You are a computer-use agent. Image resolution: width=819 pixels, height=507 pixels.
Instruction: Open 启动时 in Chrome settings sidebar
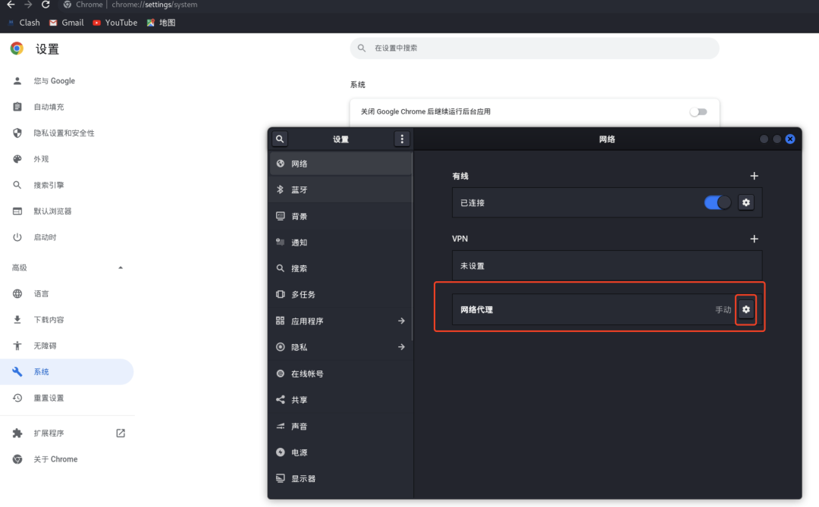point(67,237)
